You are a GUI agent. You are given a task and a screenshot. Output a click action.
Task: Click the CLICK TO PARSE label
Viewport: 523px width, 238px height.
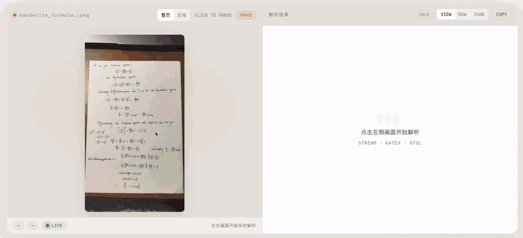click(x=213, y=15)
